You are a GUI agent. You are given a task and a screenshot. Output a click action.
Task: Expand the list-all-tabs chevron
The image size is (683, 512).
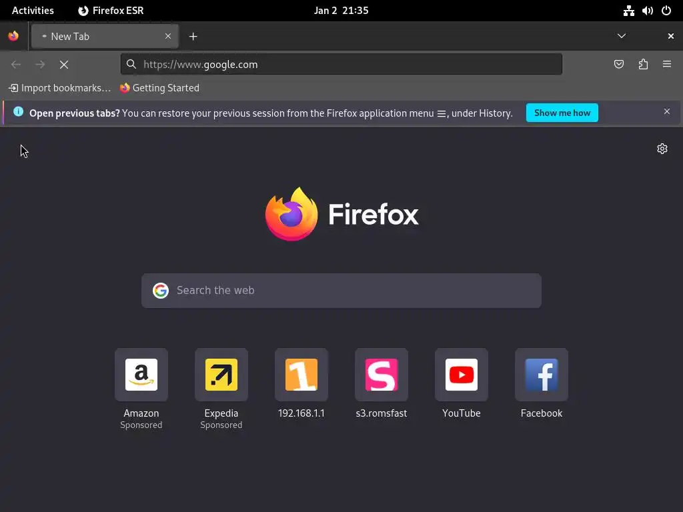(622, 36)
